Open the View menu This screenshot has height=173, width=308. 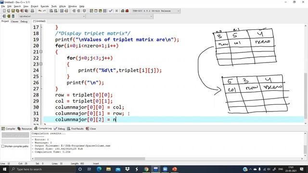(x=26, y=6)
